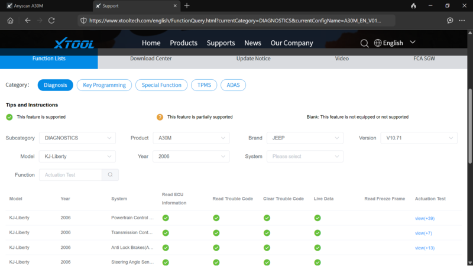Open new tab with plus icon
The width and height of the screenshot is (473, 266).
click(187, 6)
